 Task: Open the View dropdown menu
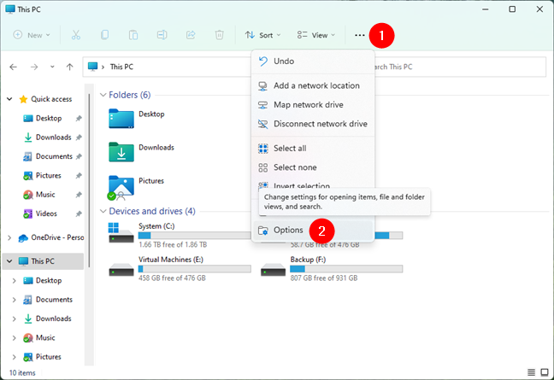tap(315, 35)
